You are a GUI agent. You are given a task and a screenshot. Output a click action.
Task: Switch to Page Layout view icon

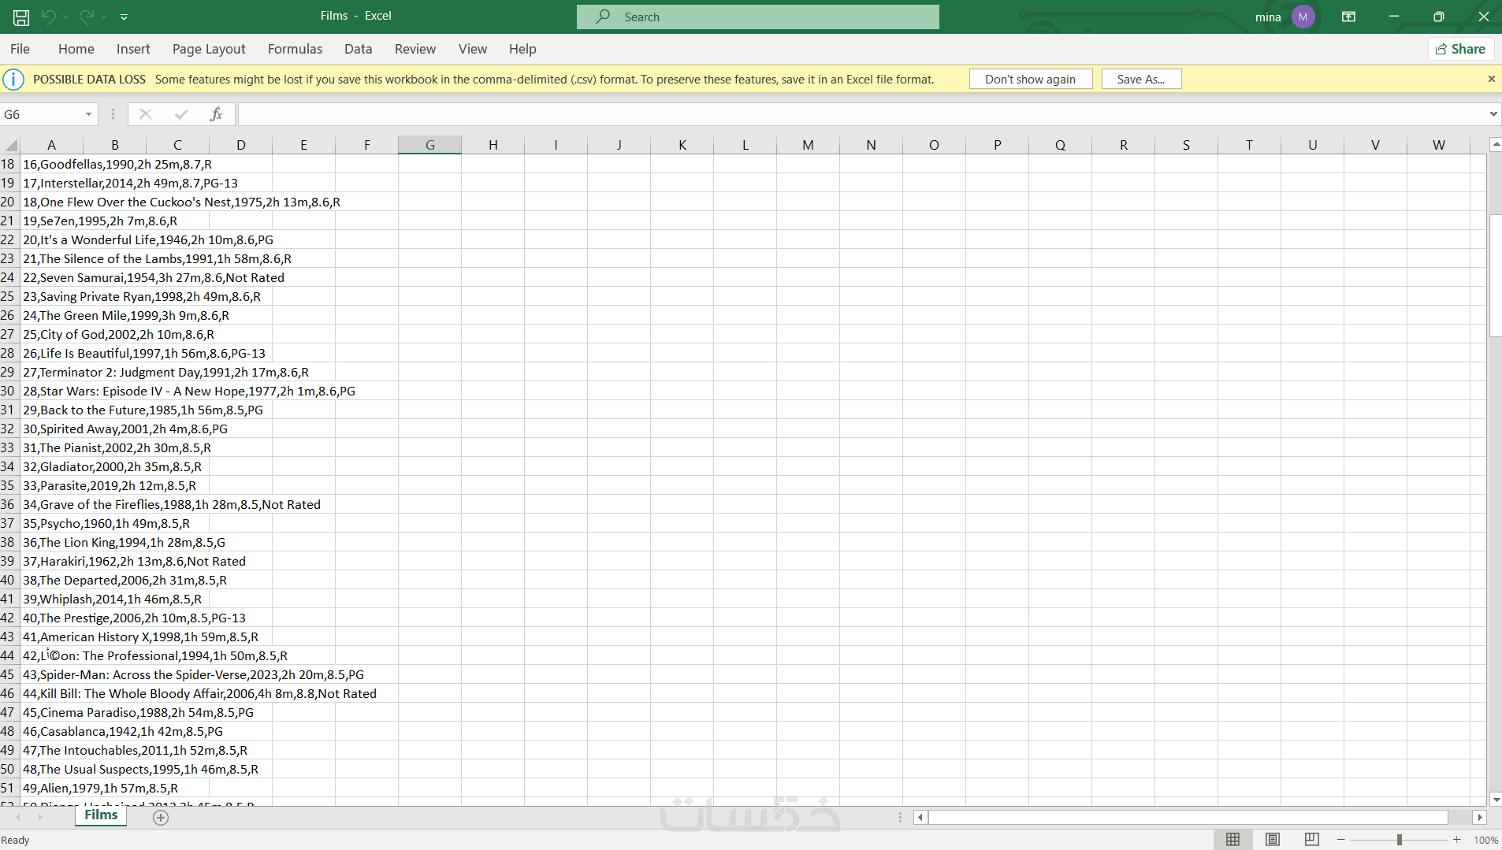coord(1273,840)
